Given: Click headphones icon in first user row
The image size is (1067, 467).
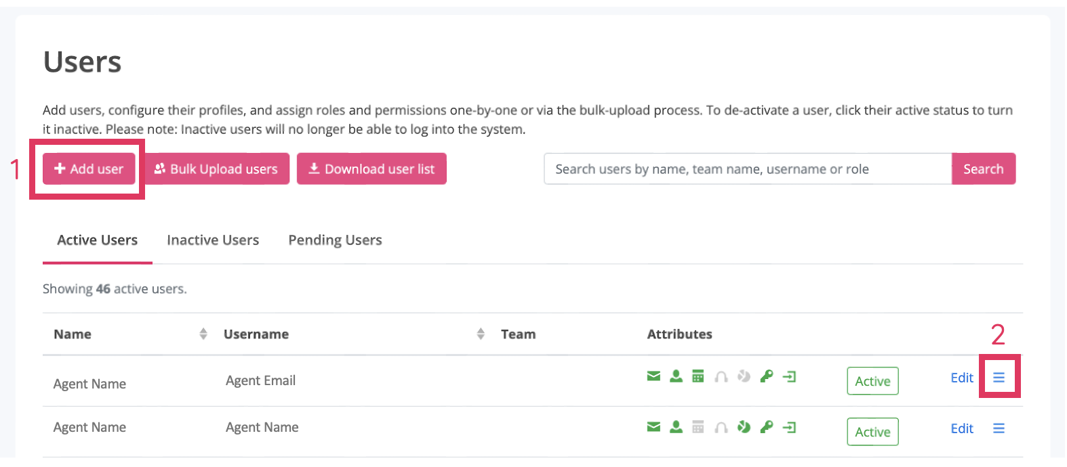Looking at the screenshot, I should pyautogui.click(x=721, y=376).
